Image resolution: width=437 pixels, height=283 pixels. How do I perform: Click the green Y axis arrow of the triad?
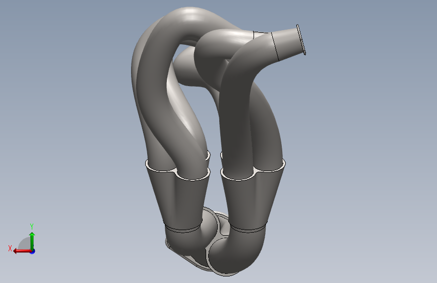pyautogui.click(x=32, y=241)
